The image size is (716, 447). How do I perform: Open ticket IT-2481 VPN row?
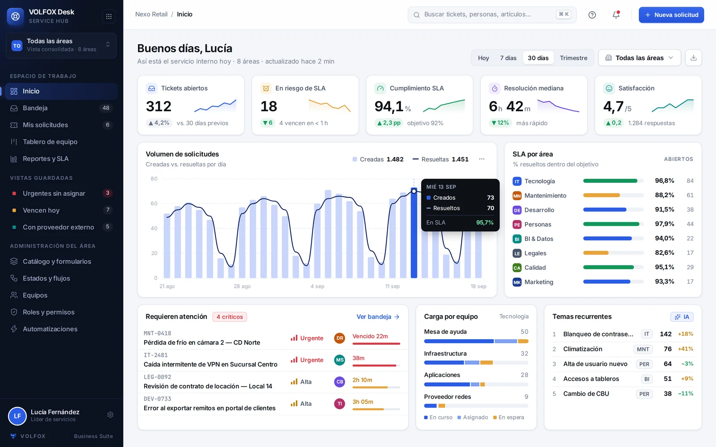click(273, 360)
